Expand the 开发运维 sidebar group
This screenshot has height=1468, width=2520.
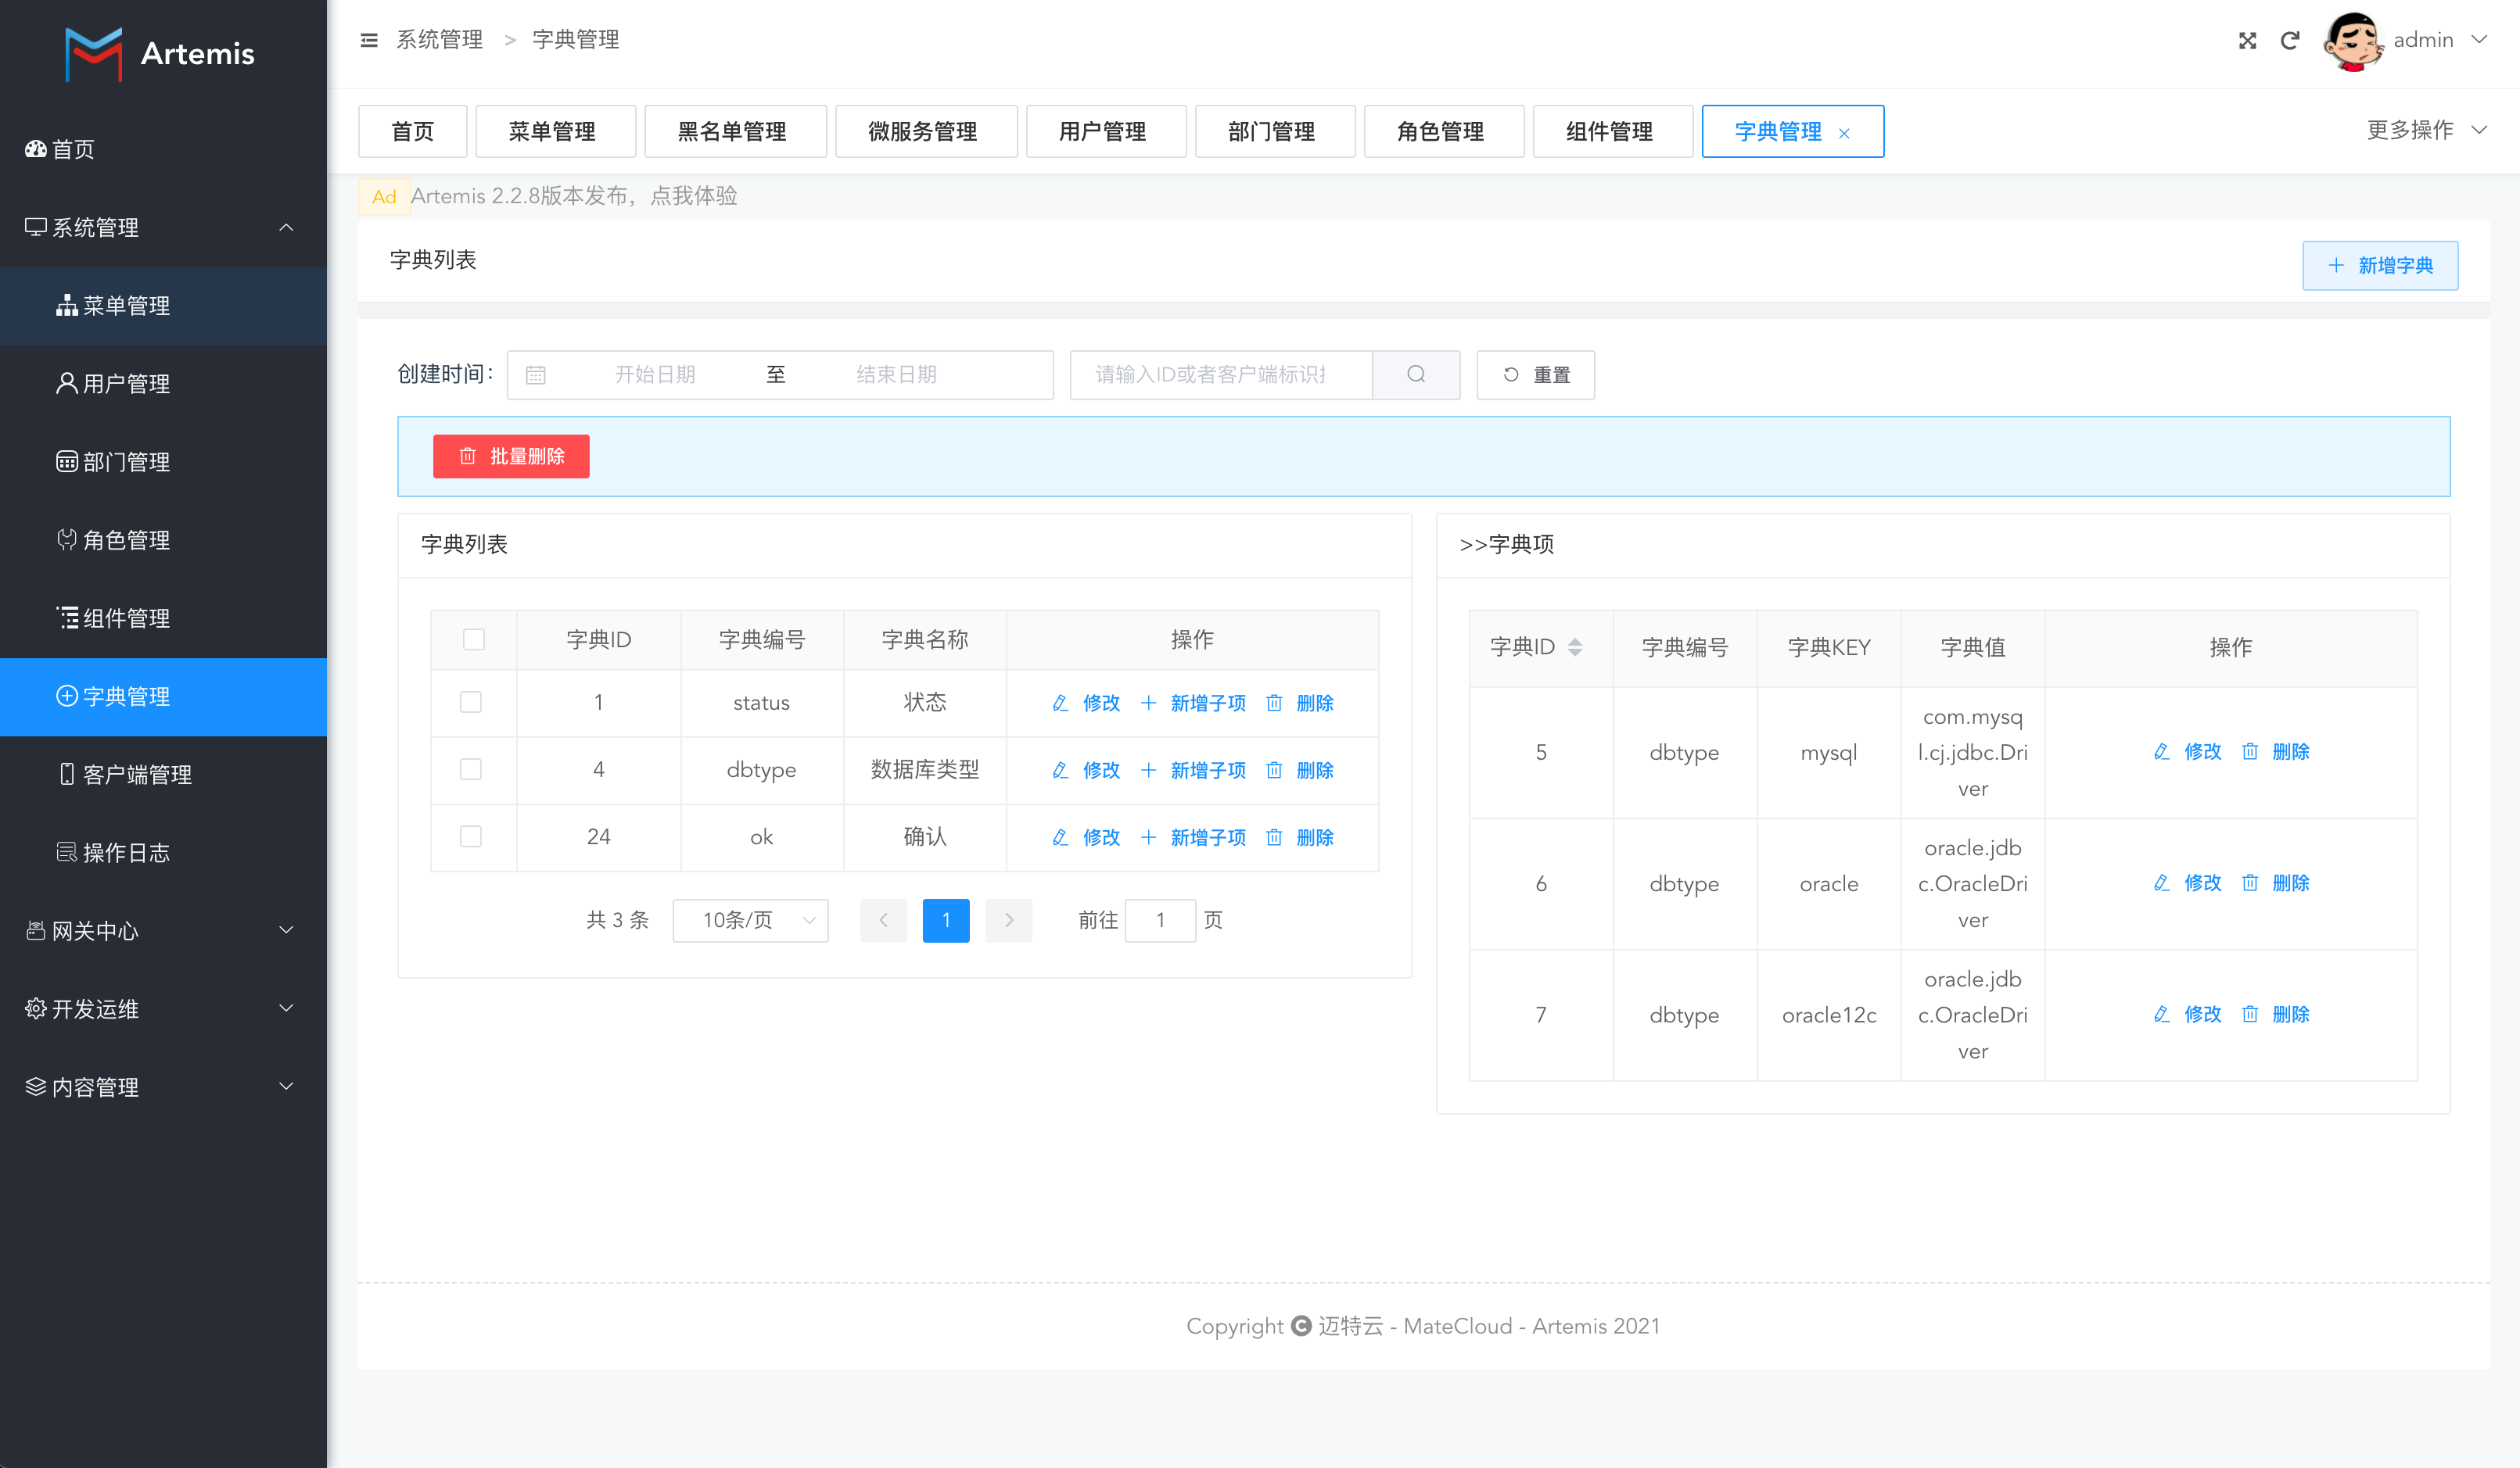(x=163, y=1009)
